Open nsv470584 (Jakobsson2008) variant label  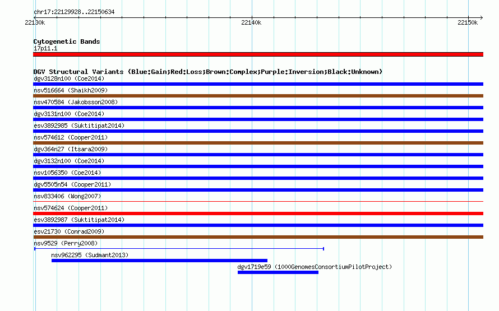tap(76, 102)
